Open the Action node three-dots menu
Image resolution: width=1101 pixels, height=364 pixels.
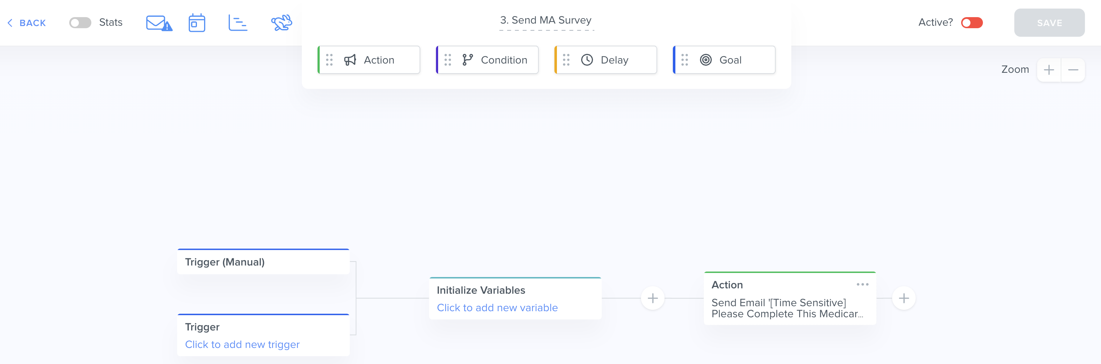tap(862, 284)
